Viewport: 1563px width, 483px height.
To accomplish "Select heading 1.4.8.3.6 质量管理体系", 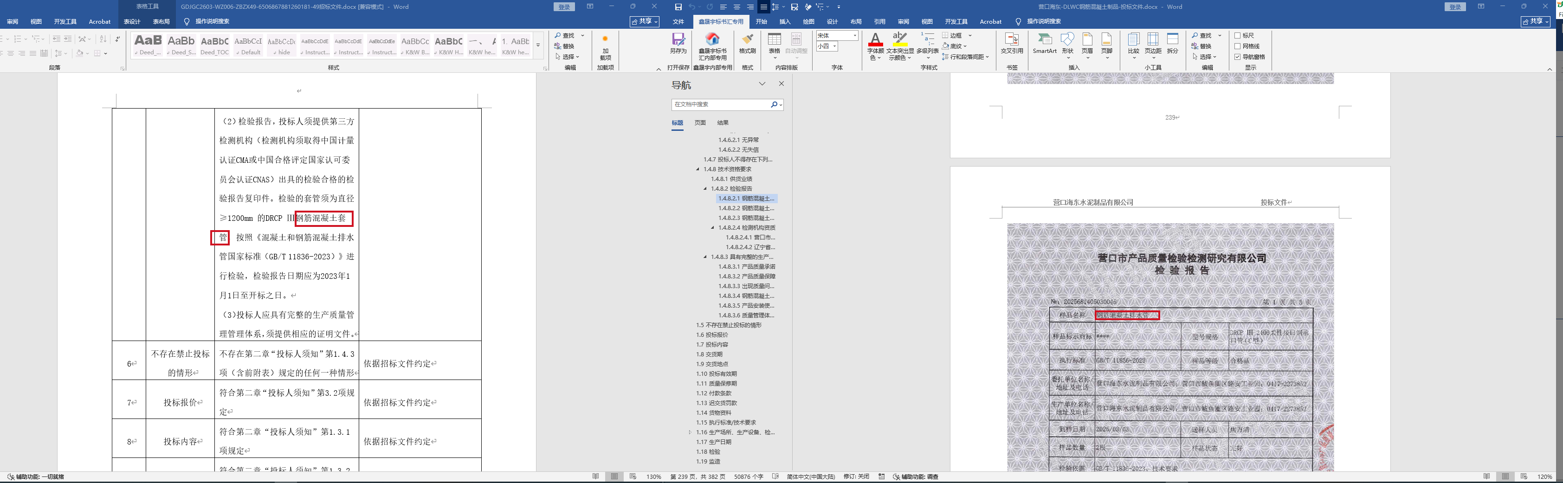I will pyautogui.click(x=746, y=316).
